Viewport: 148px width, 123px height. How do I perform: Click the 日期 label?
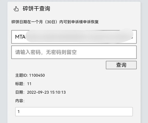point(20,92)
